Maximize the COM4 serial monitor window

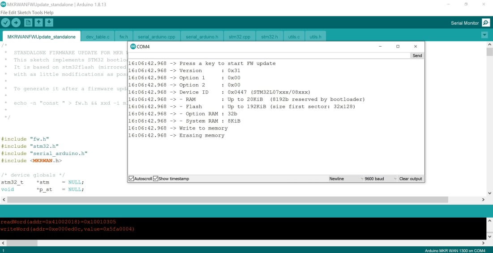pyautogui.click(x=398, y=47)
